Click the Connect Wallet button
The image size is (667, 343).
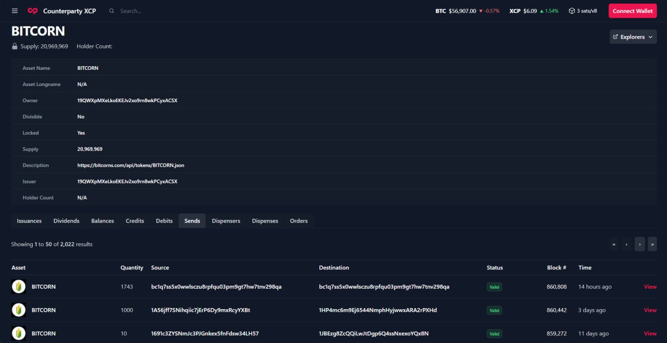point(633,11)
